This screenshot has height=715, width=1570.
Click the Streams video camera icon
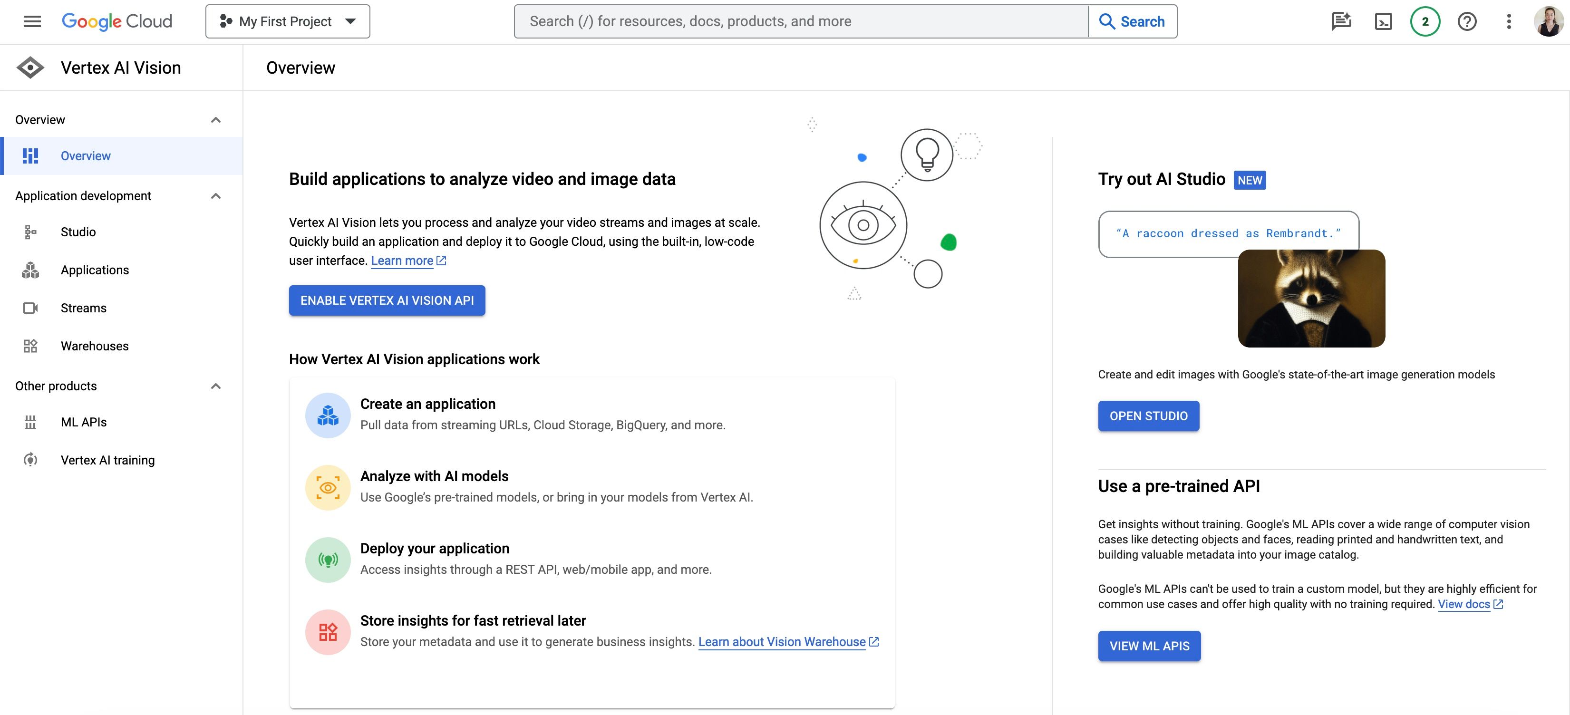(x=30, y=308)
